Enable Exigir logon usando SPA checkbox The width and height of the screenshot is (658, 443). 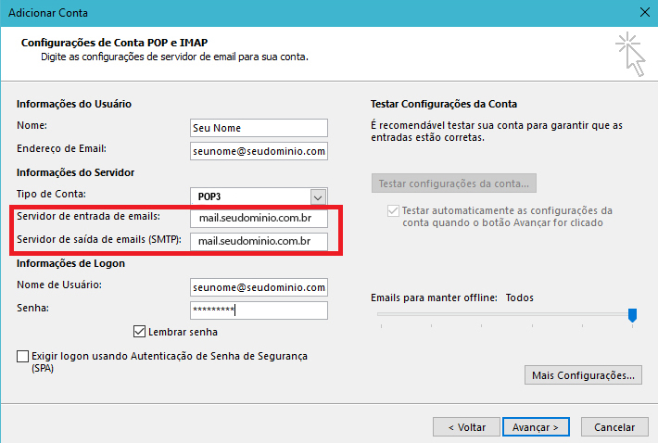point(22,356)
